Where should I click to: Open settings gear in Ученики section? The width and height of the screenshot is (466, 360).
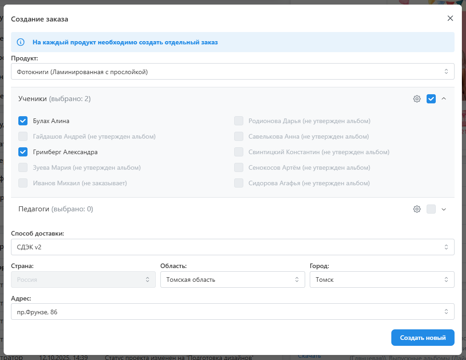tap(417, 99)
